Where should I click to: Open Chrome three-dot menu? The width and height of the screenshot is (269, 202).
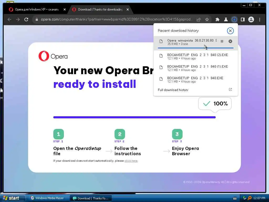tap(260, 19)
